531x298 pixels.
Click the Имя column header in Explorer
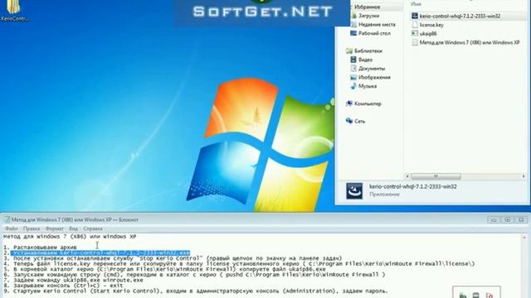pos(416,4)
